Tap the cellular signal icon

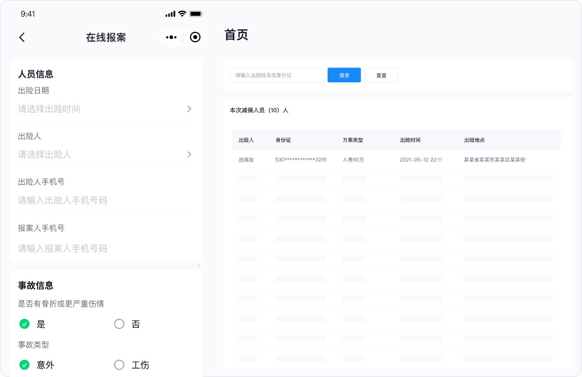pyautogui.click(x=170, y=14)
